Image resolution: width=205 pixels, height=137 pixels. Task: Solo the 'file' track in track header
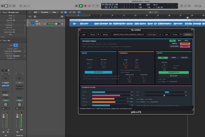point(39,24)
